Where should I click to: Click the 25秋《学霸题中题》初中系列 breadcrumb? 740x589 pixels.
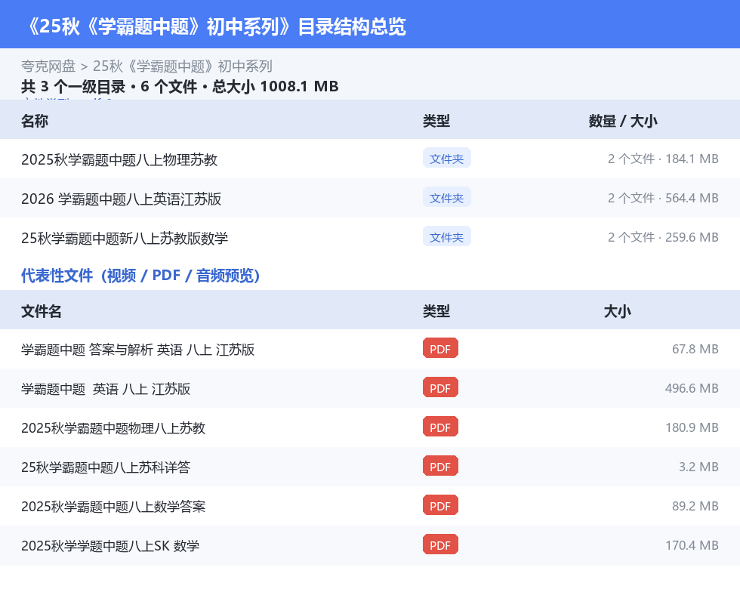pyautogui.click(x=183, y=66)
